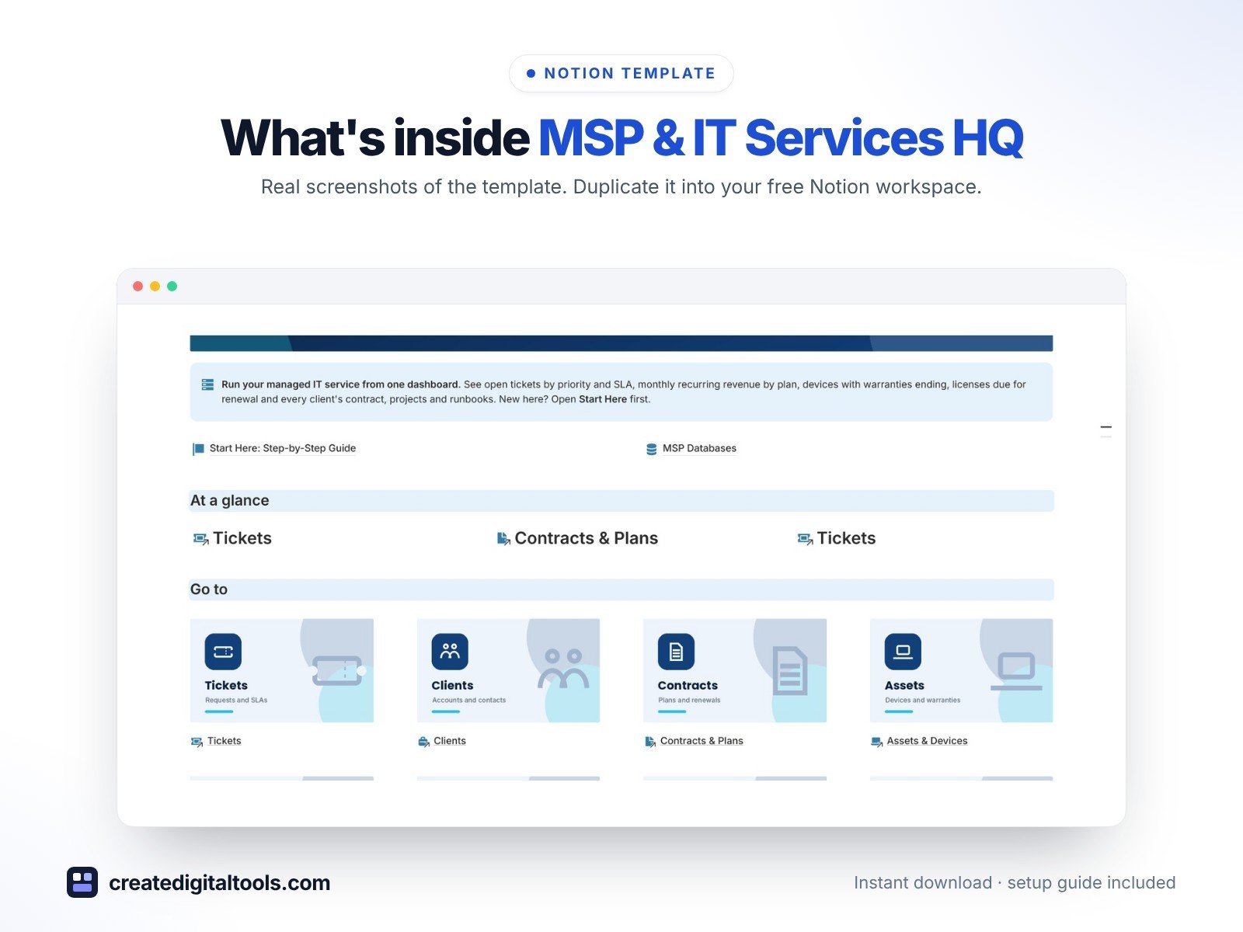Click the NOTION TEMPLATE badge
This screenshot has height=932, width=1243.
621,73
